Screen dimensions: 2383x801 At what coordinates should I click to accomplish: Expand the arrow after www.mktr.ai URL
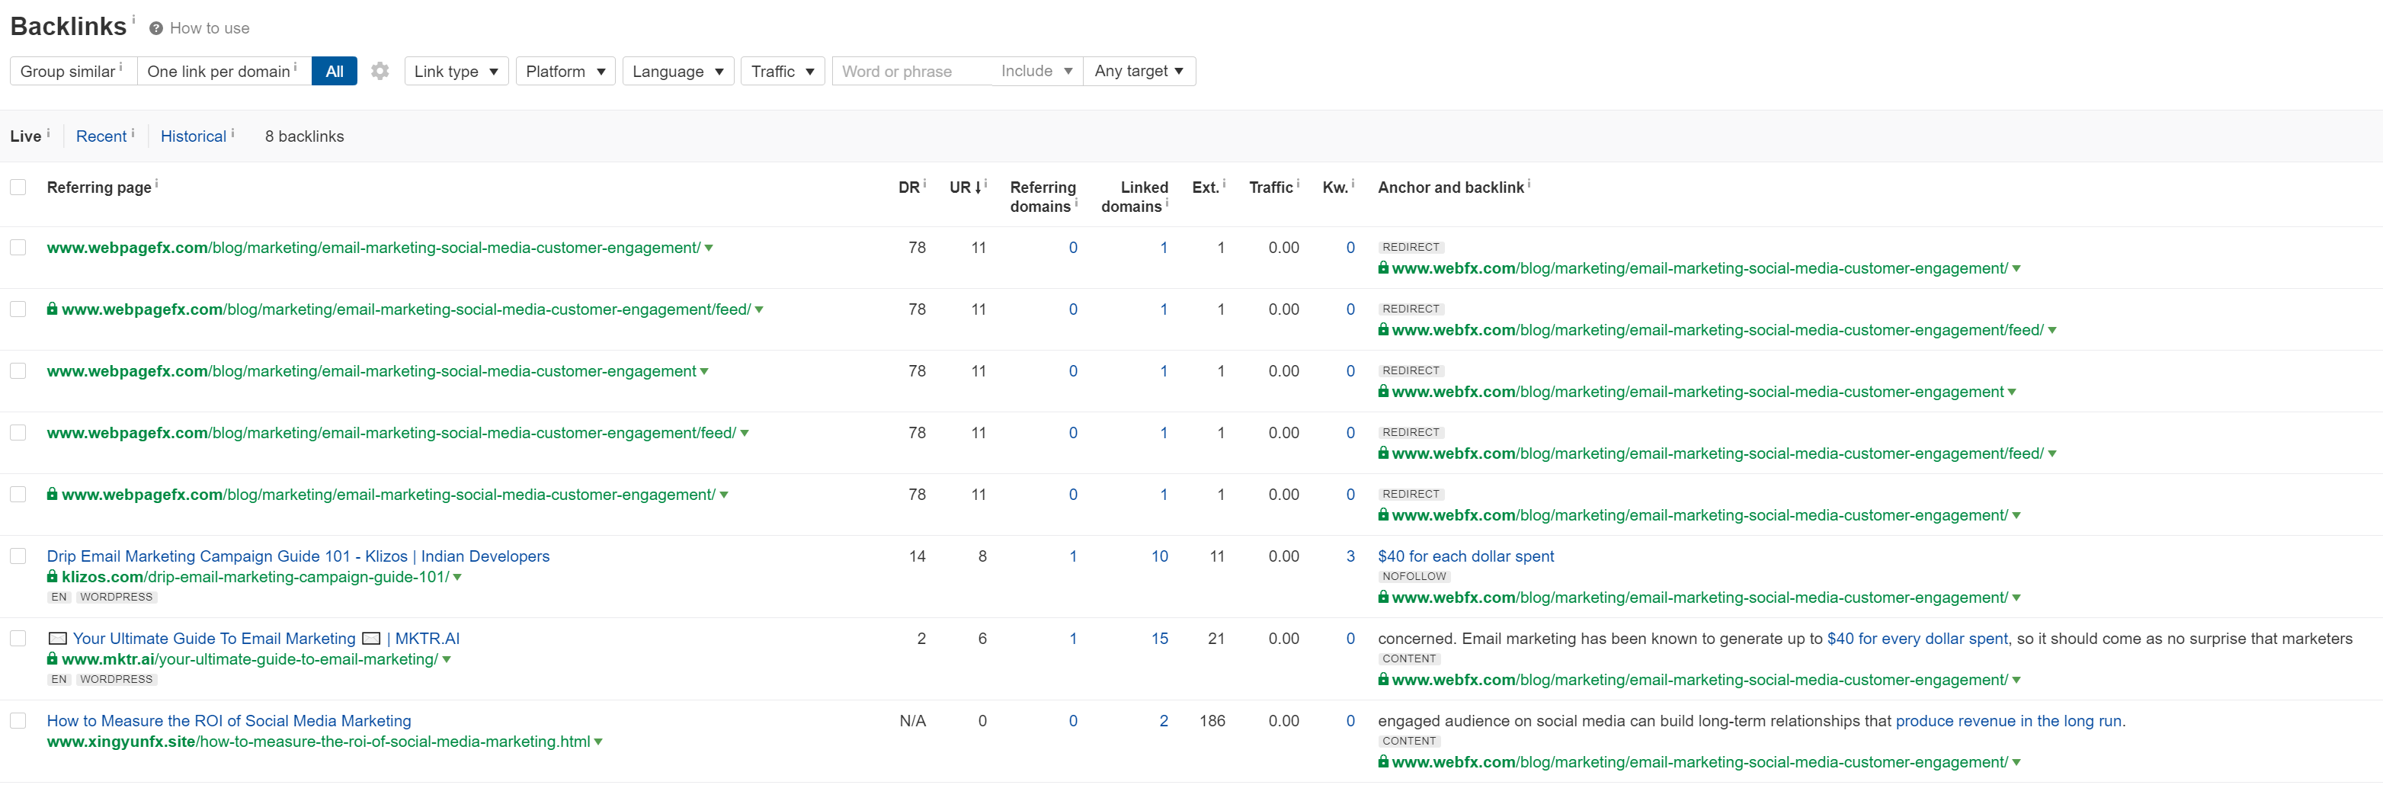coord(447,661)
